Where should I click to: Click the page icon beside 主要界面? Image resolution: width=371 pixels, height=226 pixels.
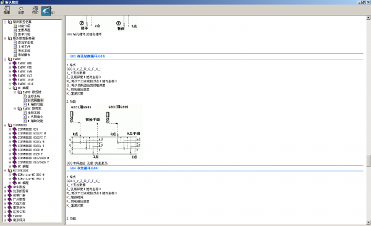15,30
